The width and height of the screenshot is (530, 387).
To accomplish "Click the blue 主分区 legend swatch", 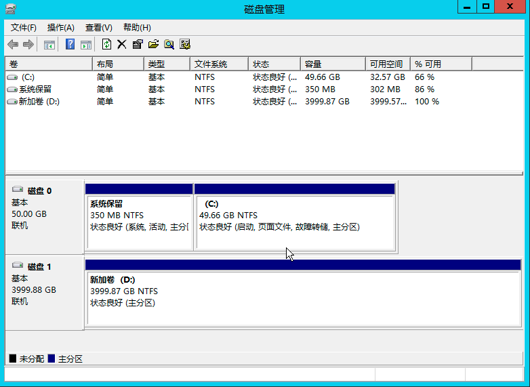I will (52, 359).
